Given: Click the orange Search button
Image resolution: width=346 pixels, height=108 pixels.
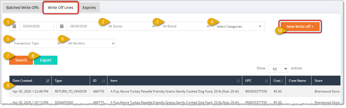Looking at the screenshot, I should tap(21, 60).
